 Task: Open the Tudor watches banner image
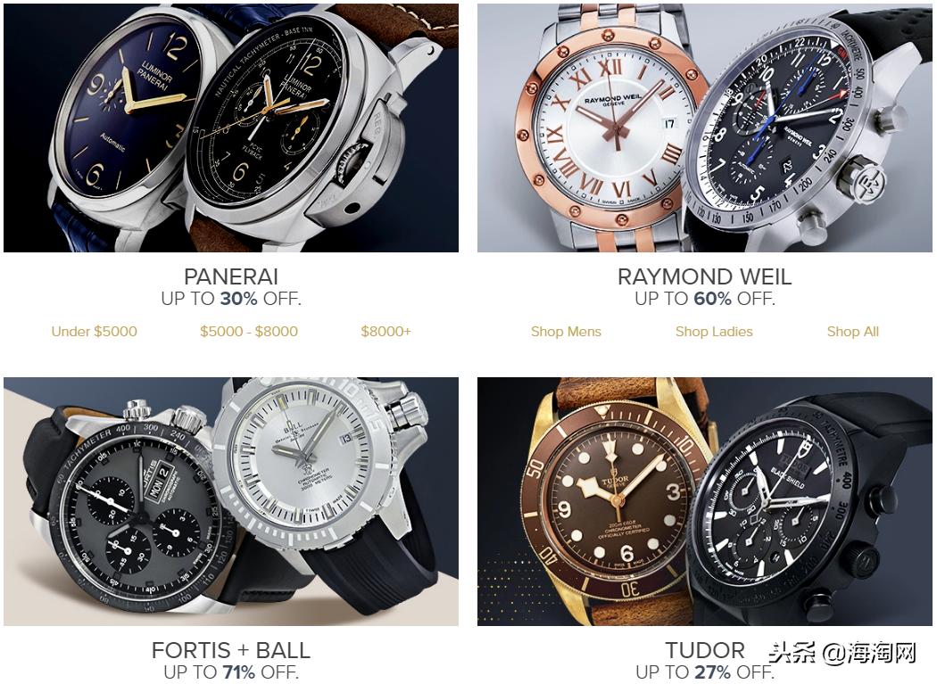tap(705, 501)
